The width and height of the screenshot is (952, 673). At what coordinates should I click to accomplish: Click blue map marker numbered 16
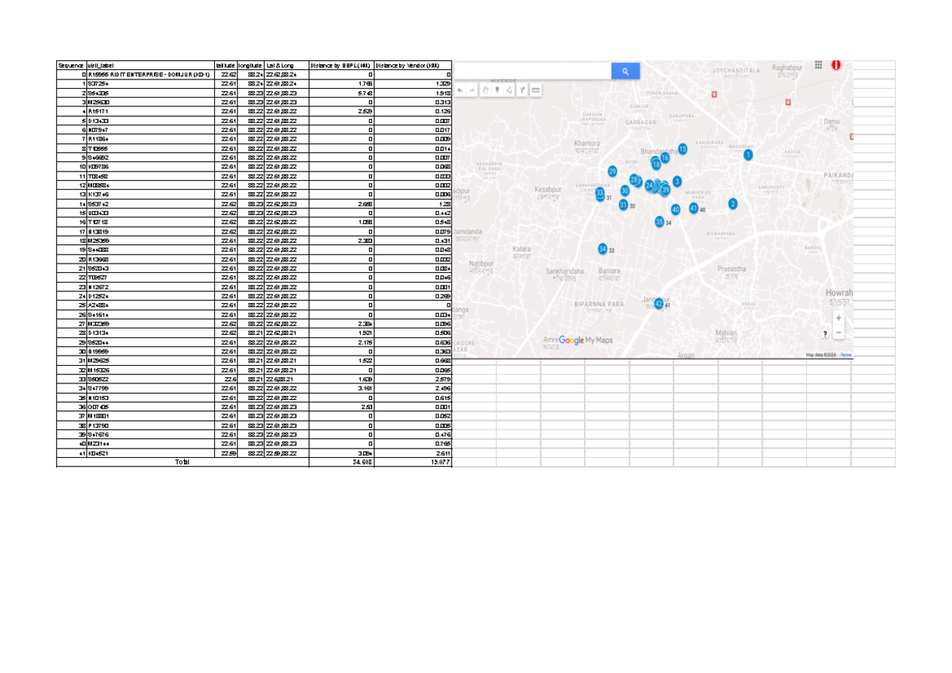(x=665, y=158)
